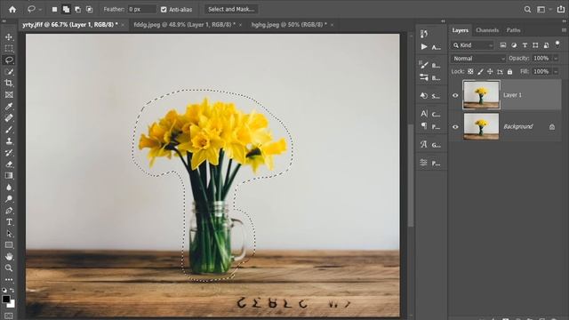Open the Edit Toolbar three-dots menu
This screenshot has height=320, width=569.
point(9,280)
